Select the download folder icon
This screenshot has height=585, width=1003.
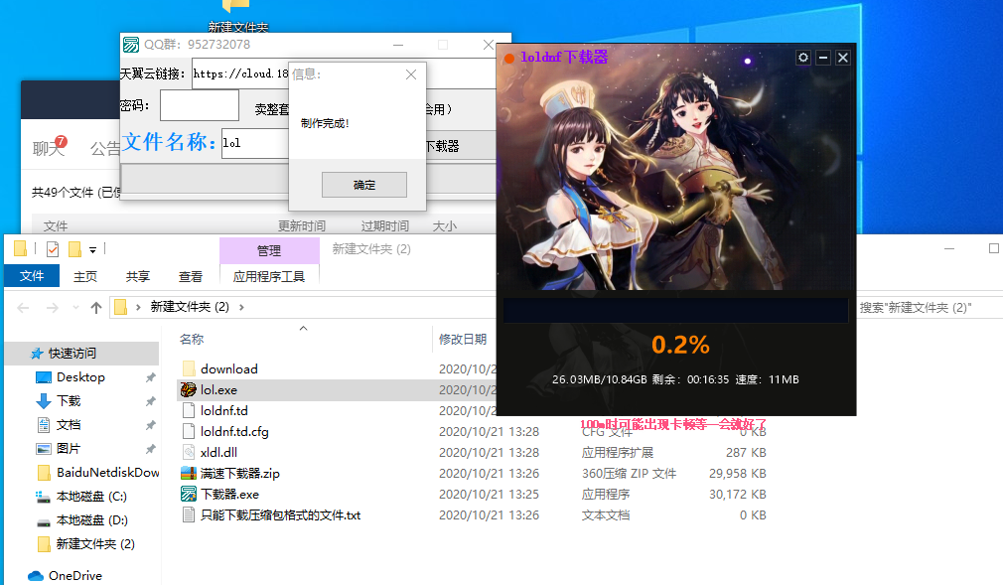(x=189, y=368)
